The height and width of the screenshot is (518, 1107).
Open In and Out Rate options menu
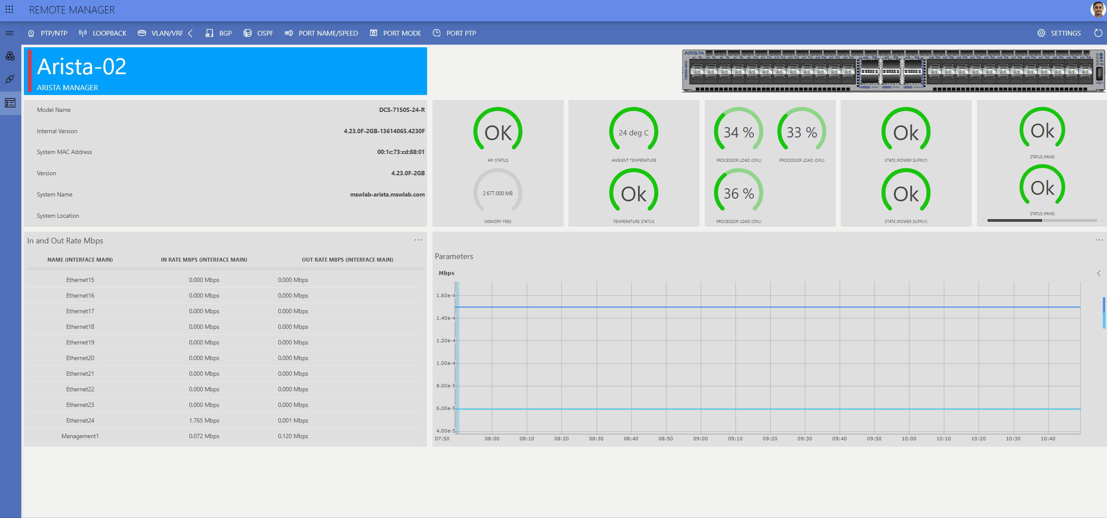tap(418, 240)
